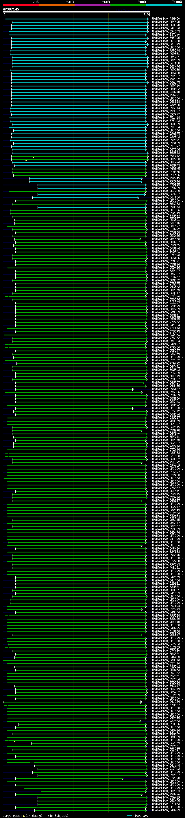
Task: Select the UniRef100_C0P639 label
Action: coord(166,60)
